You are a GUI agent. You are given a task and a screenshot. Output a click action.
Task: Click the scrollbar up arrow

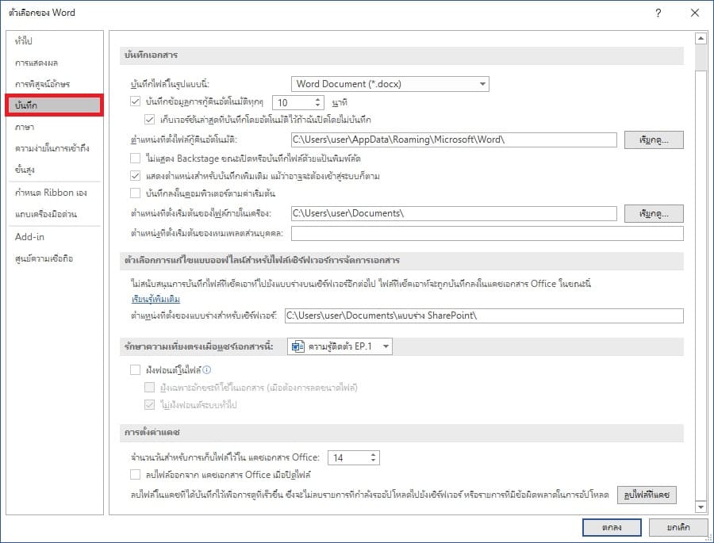(x=701, y=39)
